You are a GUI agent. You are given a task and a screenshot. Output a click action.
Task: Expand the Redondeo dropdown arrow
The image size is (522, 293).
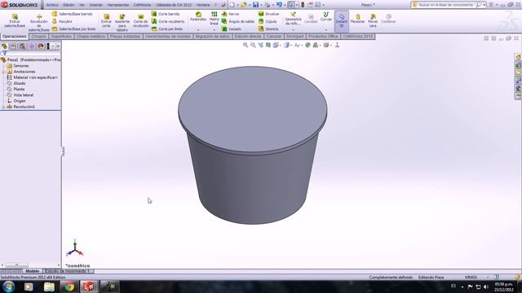click(198, 30)
